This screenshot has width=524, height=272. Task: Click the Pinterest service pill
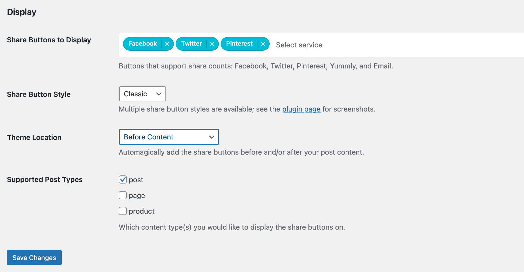coord(239,44)
